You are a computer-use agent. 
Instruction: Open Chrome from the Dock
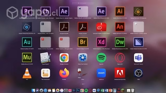[x=82, y=90]
